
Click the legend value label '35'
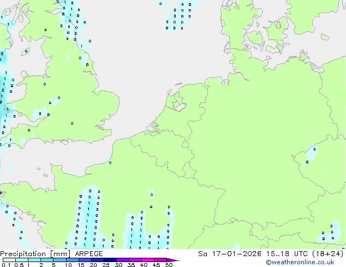[x=131, y=265]
